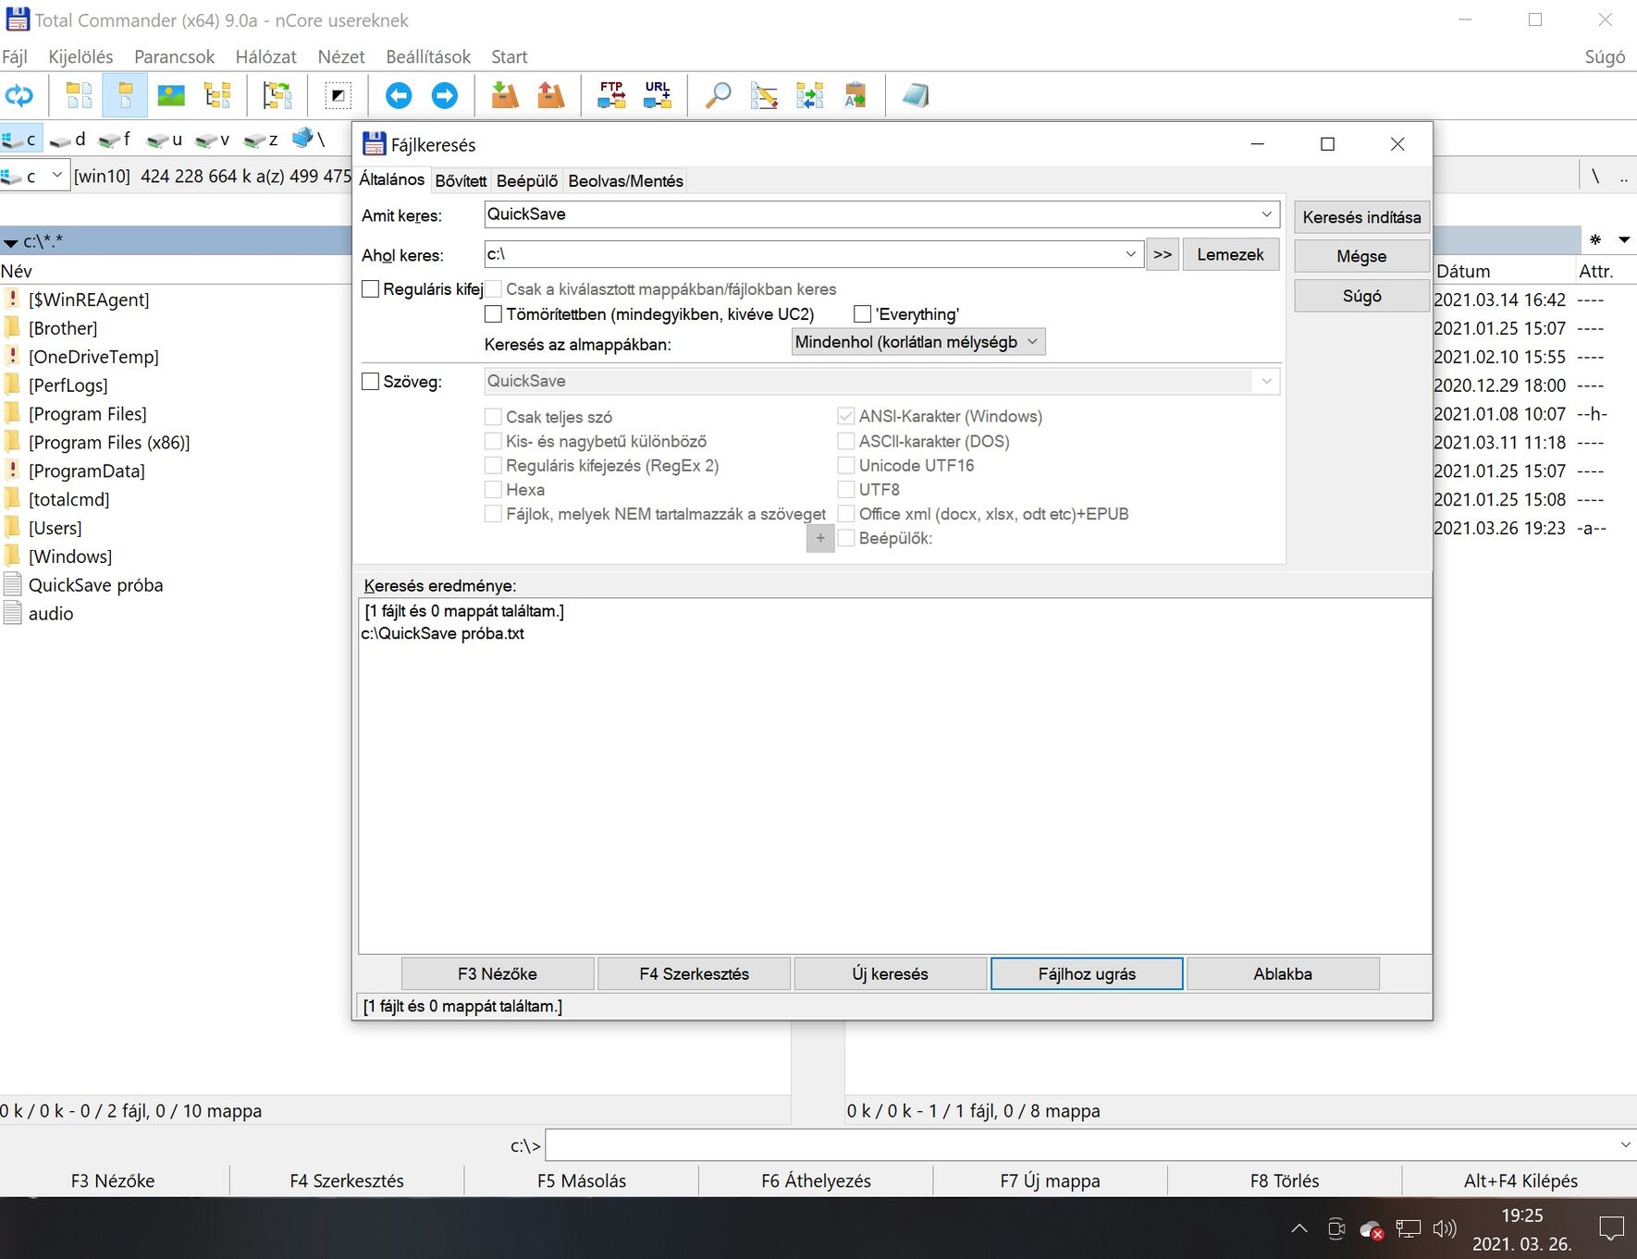Image resolution: width=1637 pixels, height=1259 pixels.
Task: Open the Parancsok menu
Action: click(174, 56)
